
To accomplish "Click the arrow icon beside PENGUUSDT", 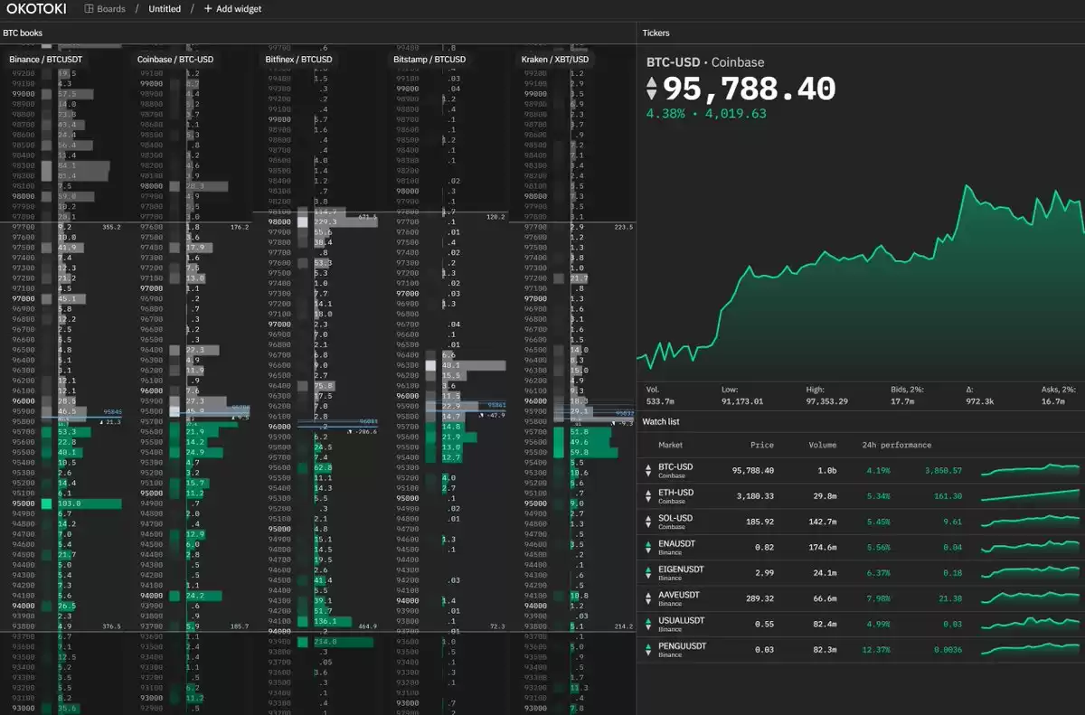I will pos(647,649).
